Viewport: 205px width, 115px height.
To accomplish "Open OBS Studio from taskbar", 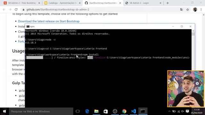I will point(115,111).
